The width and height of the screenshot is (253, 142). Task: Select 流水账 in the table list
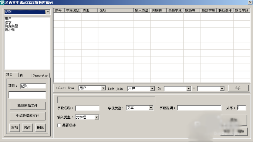pos(10,30)
